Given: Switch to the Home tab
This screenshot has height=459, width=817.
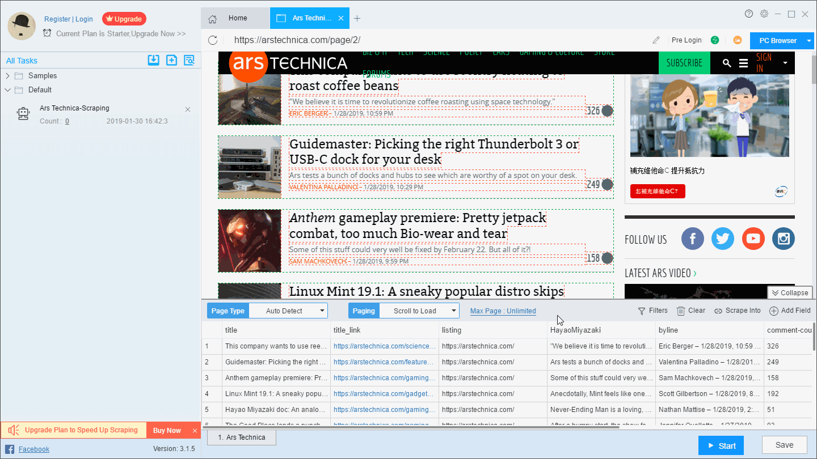Looking at the screenshot, I should pos(235,18).
